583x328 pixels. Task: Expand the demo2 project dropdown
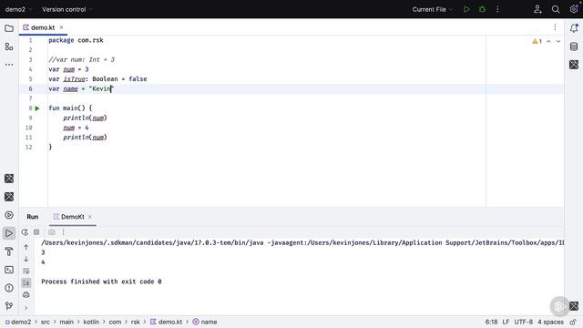pyautogui.click(x=18, y=9)
